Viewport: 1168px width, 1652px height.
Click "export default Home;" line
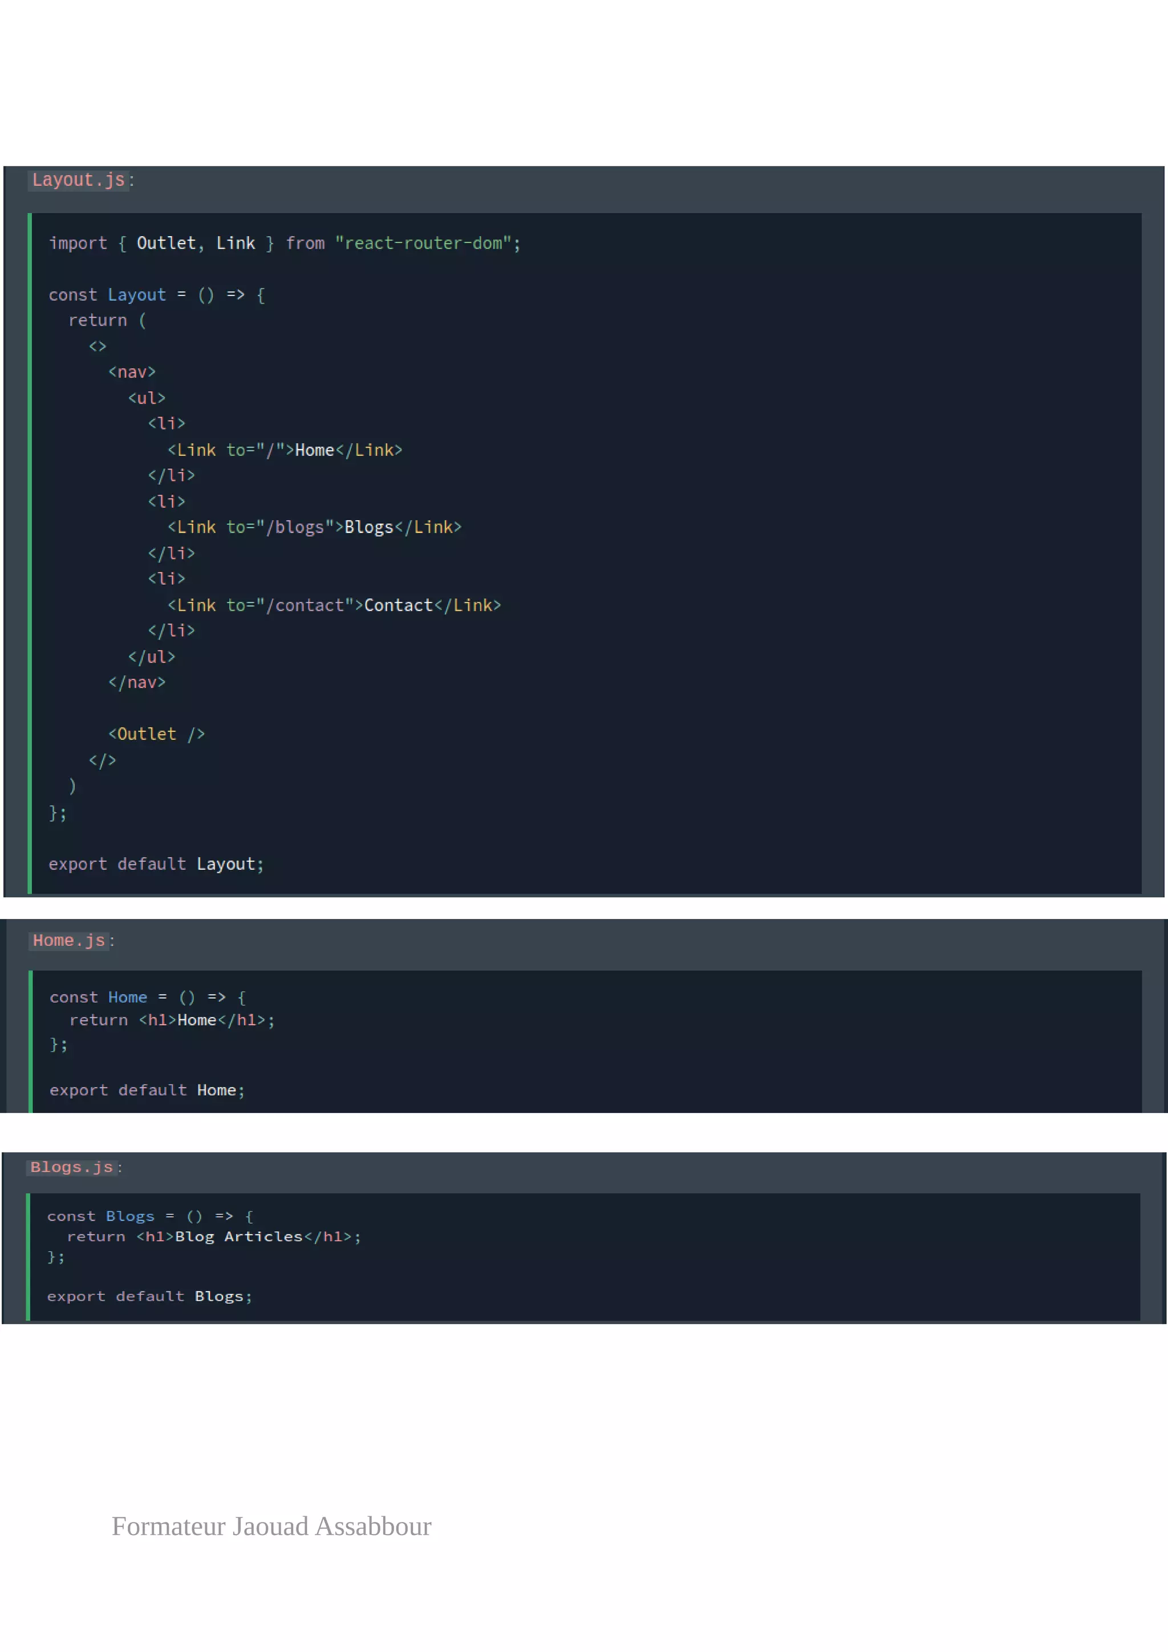pos(147,1090)
